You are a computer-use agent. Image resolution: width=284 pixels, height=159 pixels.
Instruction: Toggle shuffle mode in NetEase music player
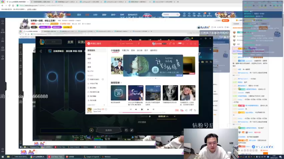coord(131,109)
